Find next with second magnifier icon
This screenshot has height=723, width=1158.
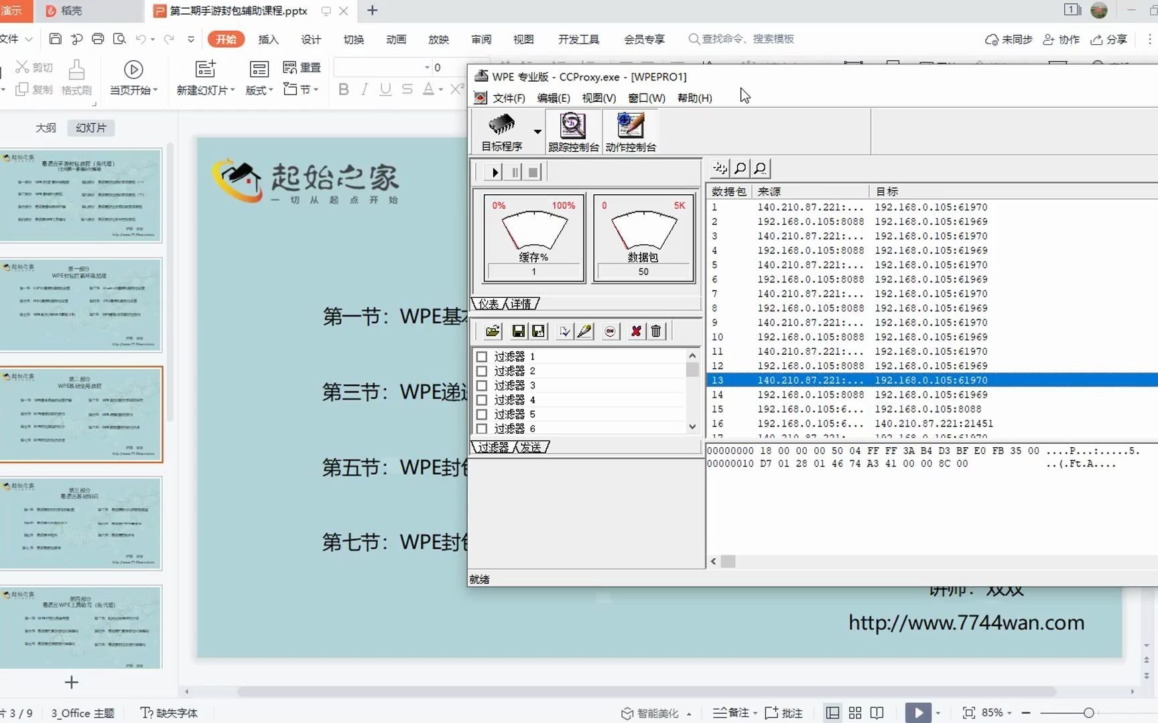(x=761, y=168)
